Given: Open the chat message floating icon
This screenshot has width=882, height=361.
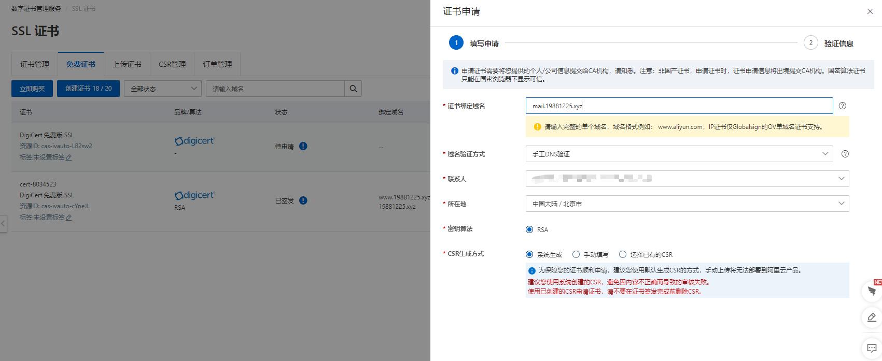Looking at the screenshot, I should (x=872, y=348).
